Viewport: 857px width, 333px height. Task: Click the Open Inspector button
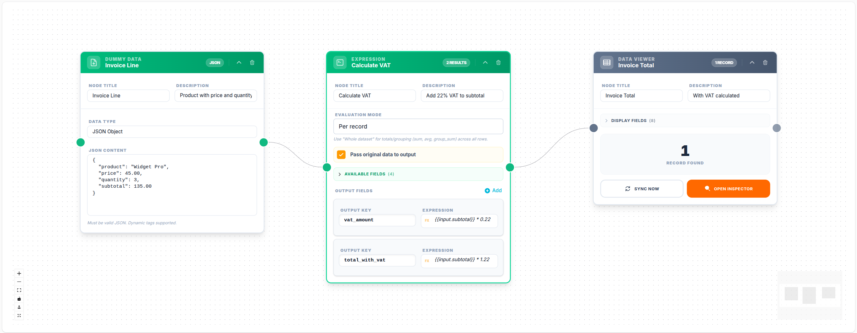pos(728,189)
